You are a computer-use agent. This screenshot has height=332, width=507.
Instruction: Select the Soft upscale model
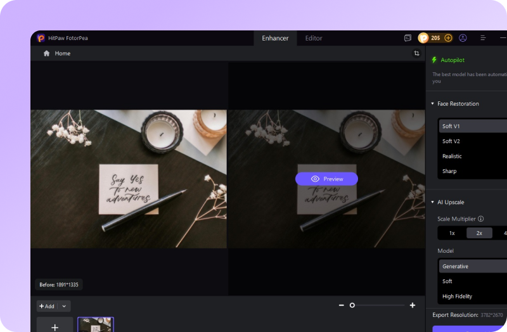[x=473, y=281]
